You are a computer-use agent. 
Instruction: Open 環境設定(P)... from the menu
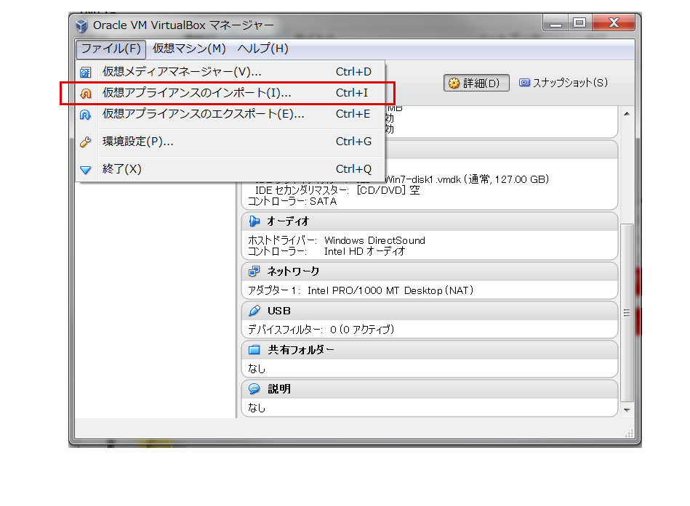[x=230, y=142]
